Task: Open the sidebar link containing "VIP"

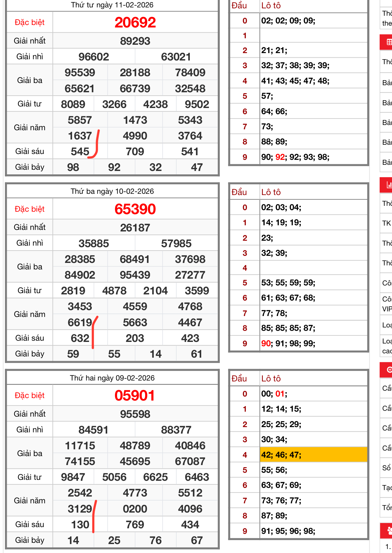Action: (x=387, y=304)
